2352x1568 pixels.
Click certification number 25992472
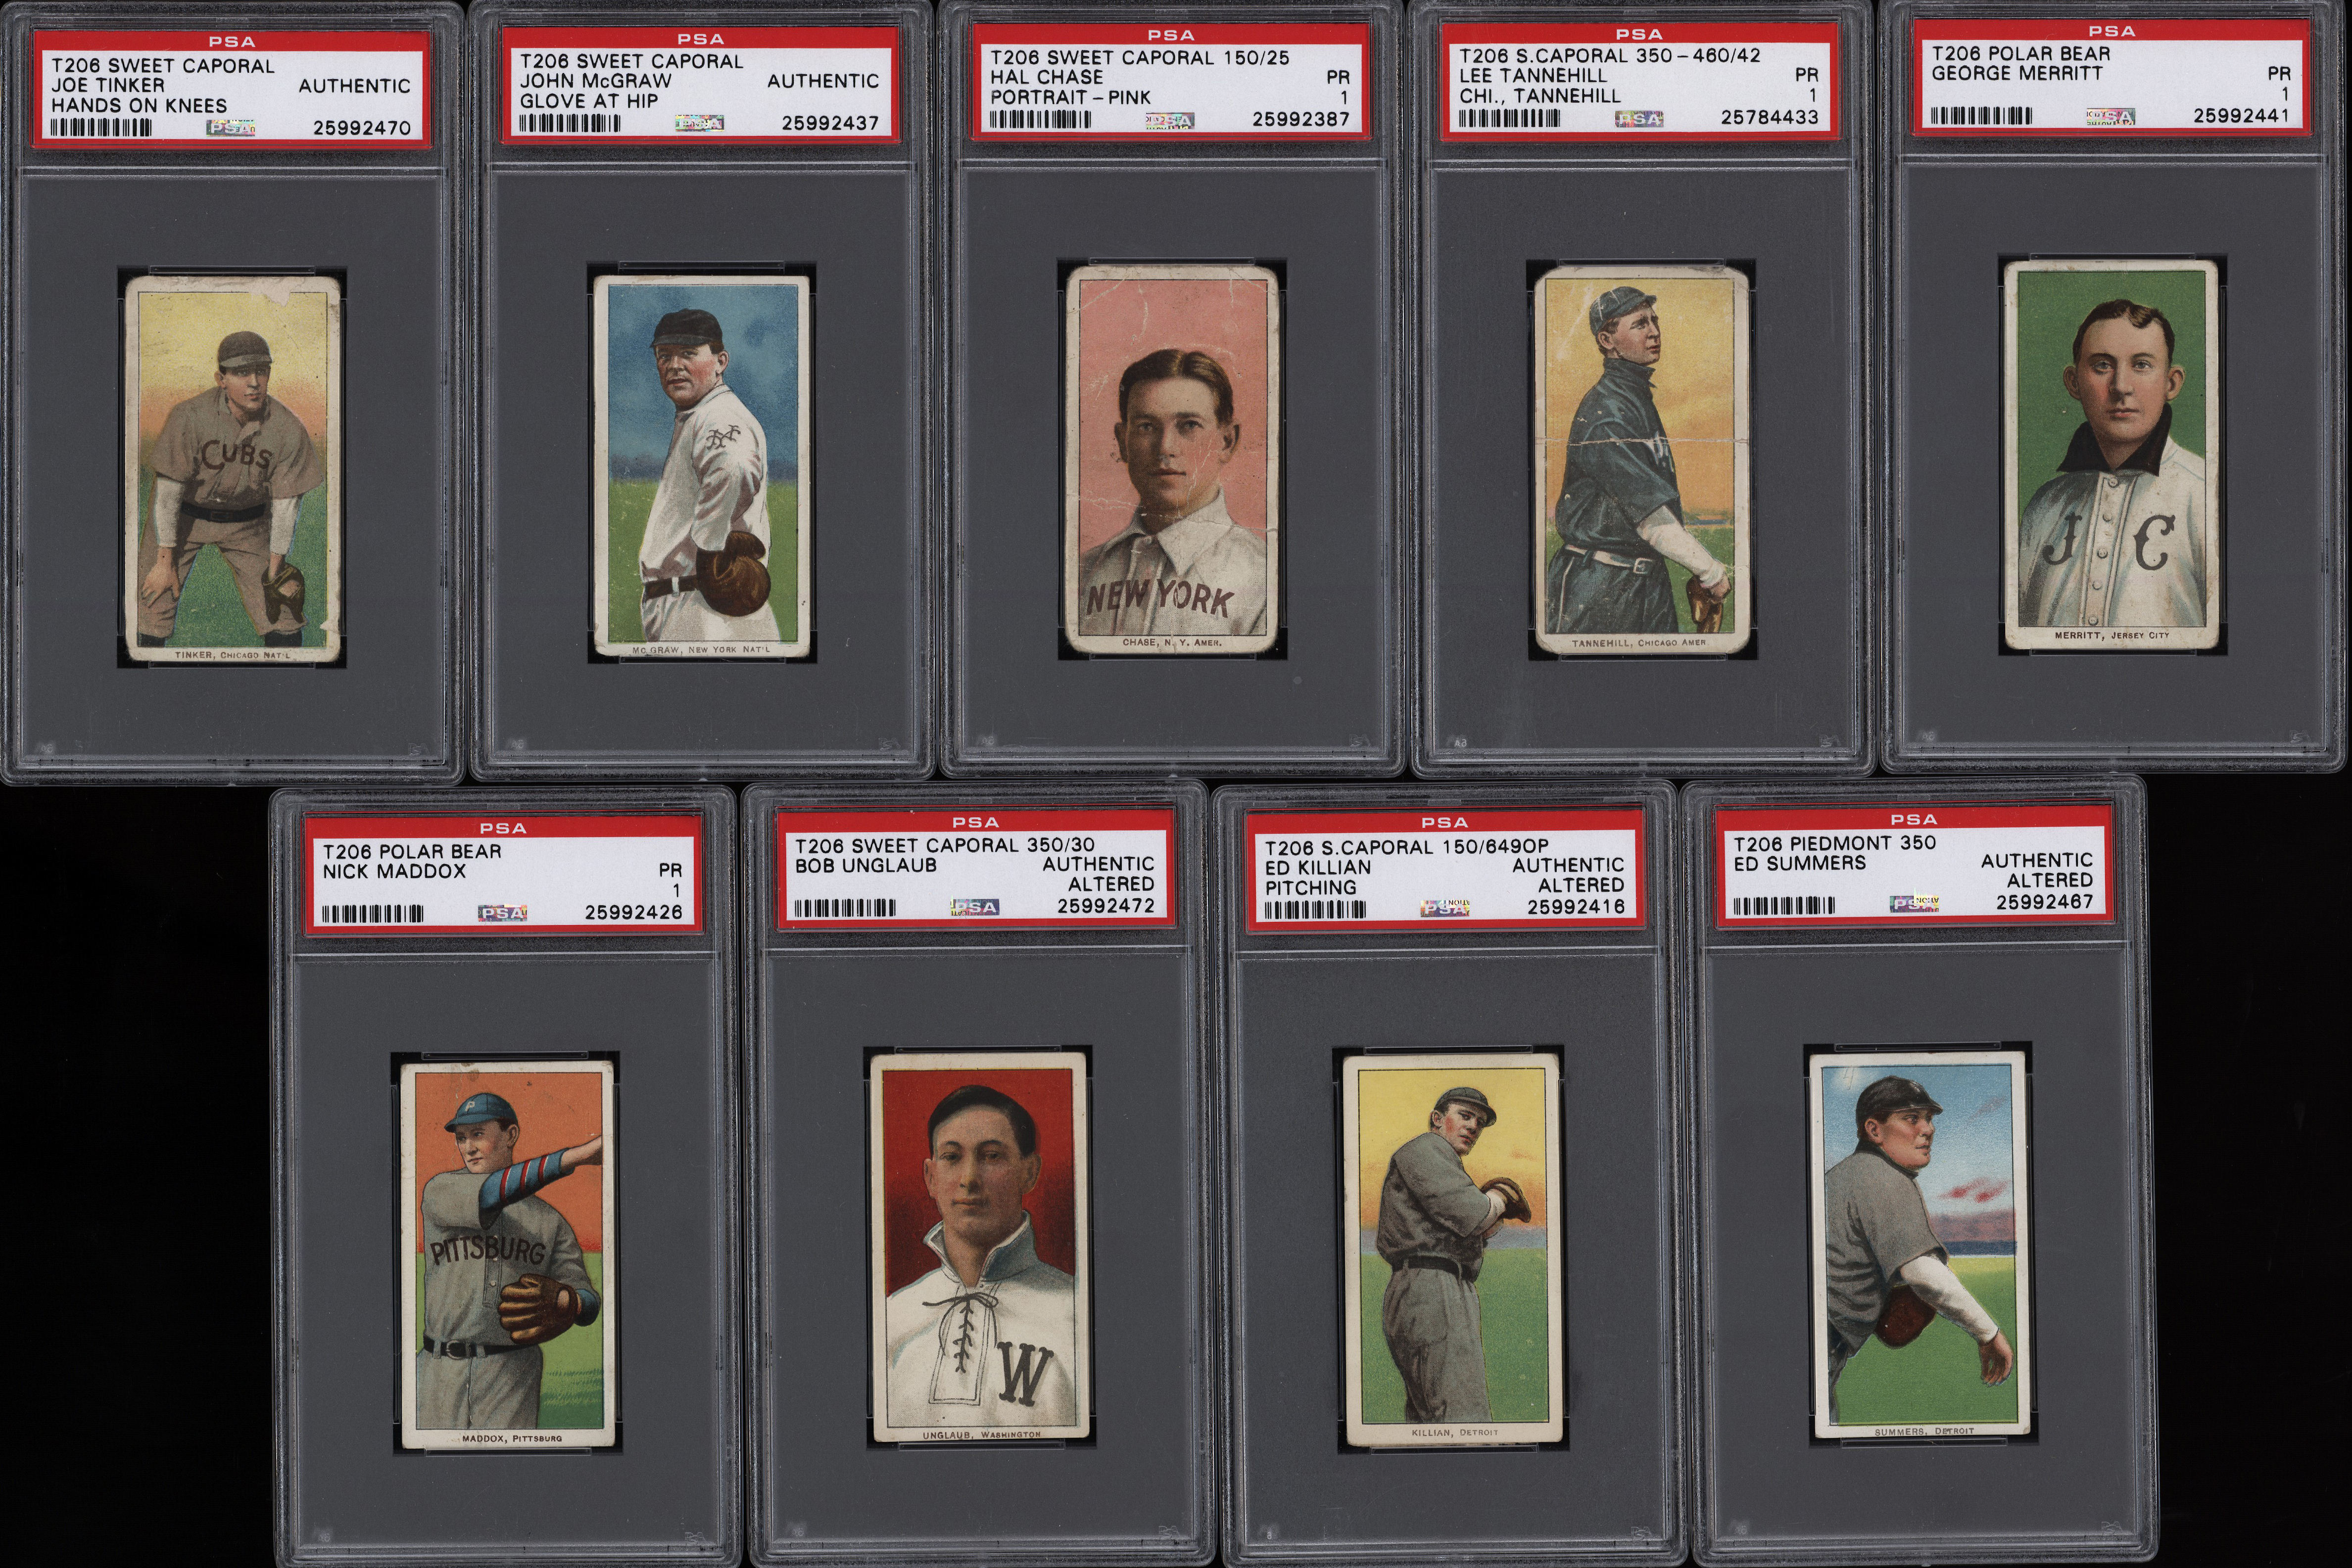1105,906
